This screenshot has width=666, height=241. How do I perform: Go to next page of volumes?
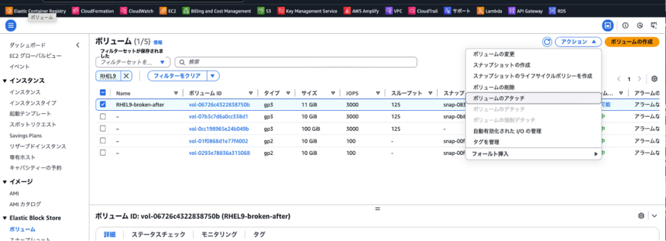click(x=640, y=78)
